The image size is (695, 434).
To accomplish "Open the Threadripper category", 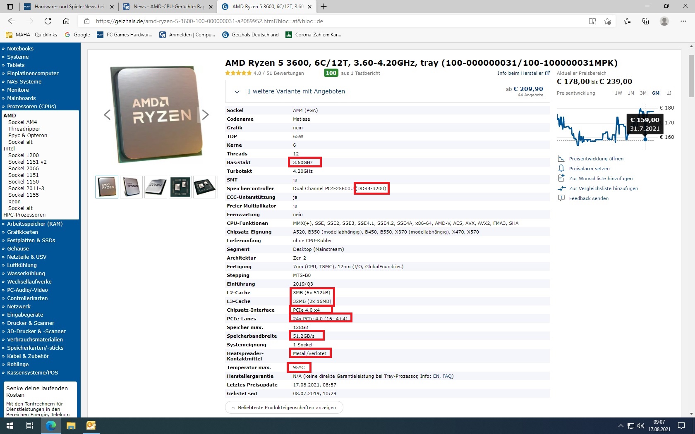I will pyautogui.click(x=24, y=129).
